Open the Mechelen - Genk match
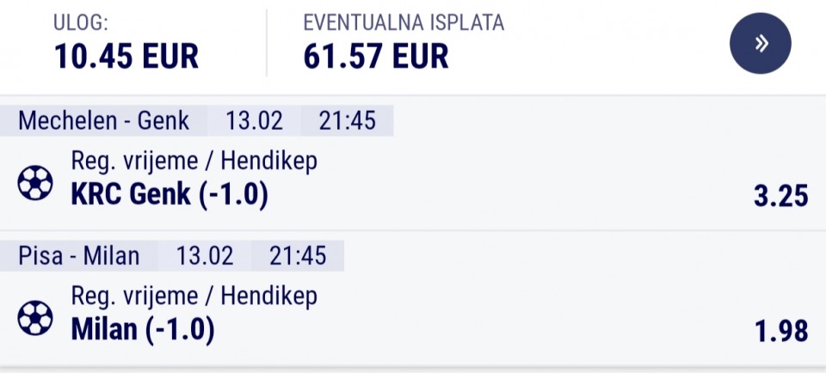Screen dimensions: 826x373 (104, 120)
